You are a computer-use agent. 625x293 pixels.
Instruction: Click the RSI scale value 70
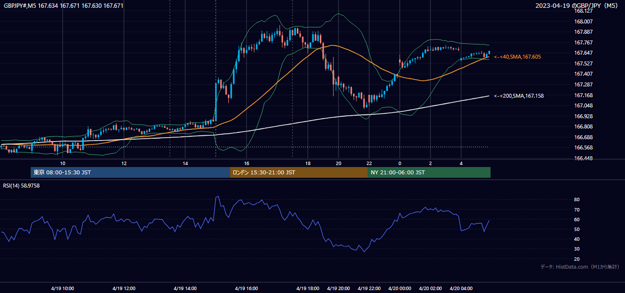577,209
